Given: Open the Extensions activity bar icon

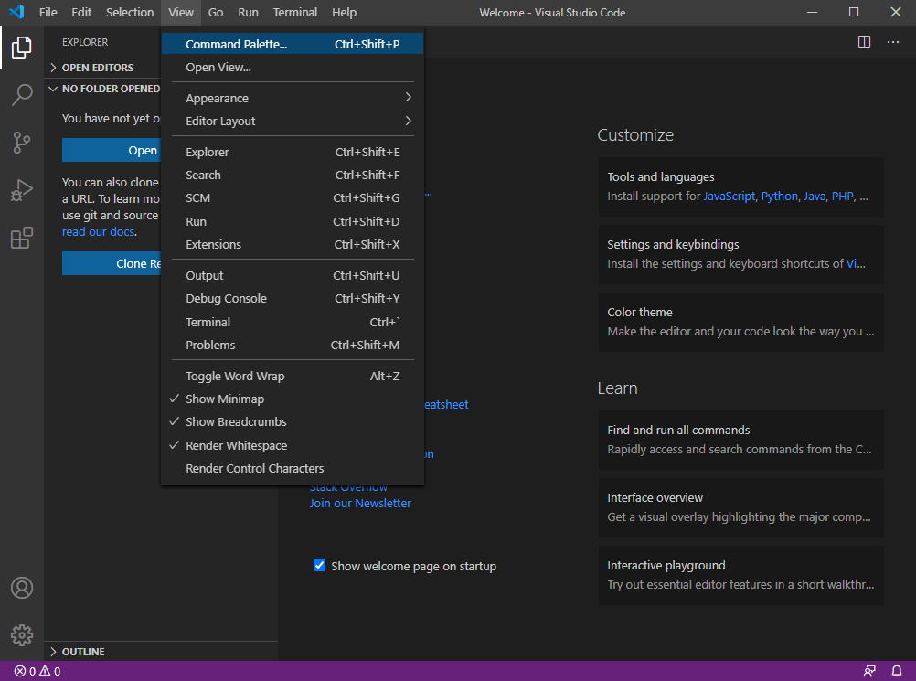Looking at the screenshot, I should coord(22,238).
